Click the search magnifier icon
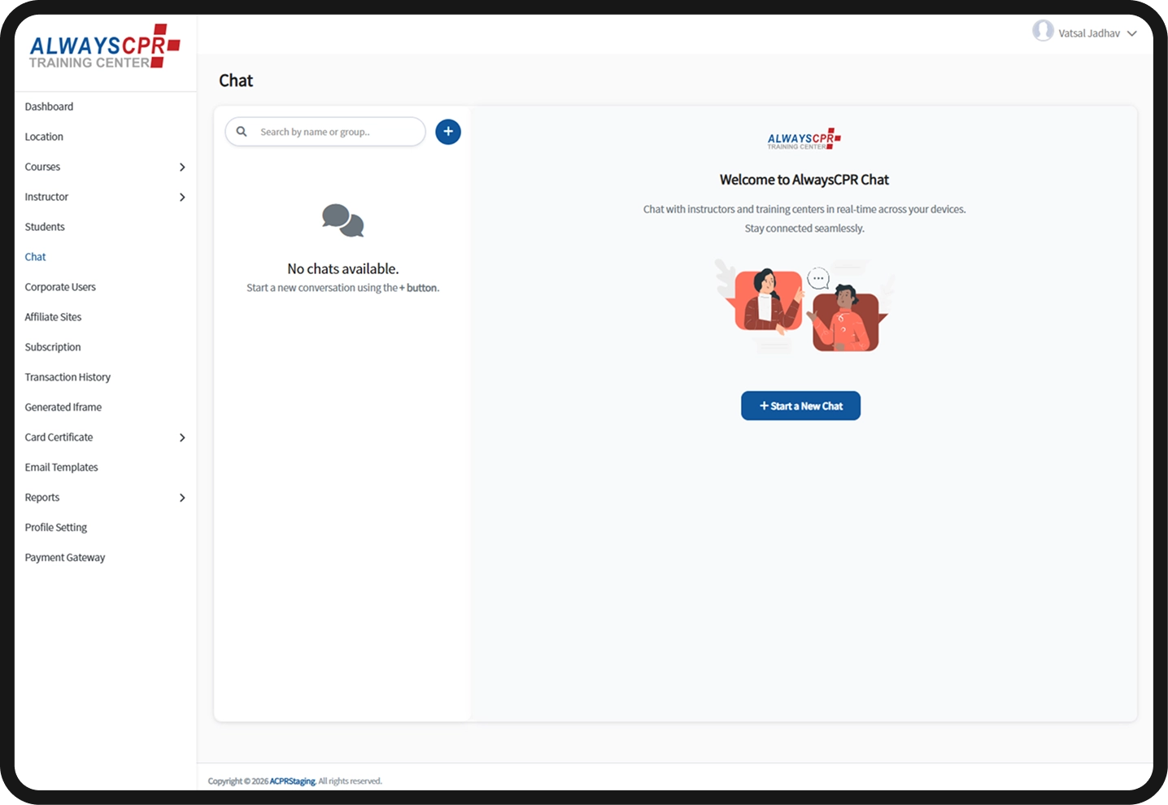 tap(242, 132)
